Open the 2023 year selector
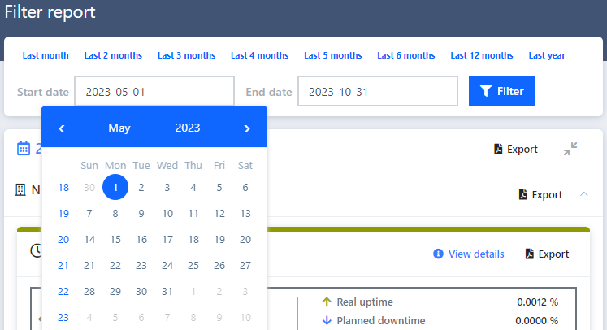The image size is (607, 330). pyautogui.click(x=188, y=128)
